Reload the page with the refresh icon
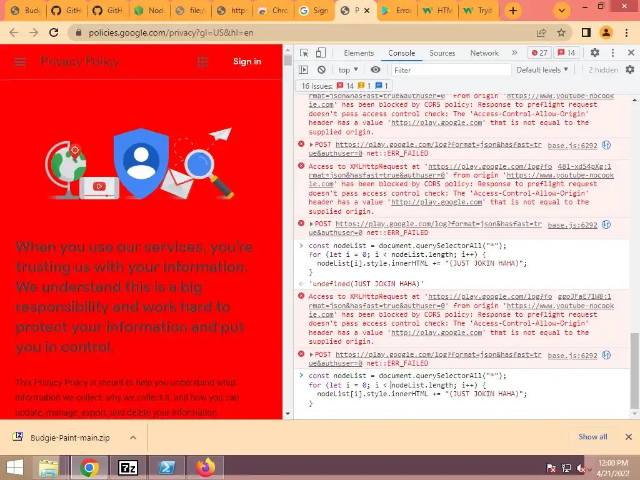The image size is (640, 480). 54,32
